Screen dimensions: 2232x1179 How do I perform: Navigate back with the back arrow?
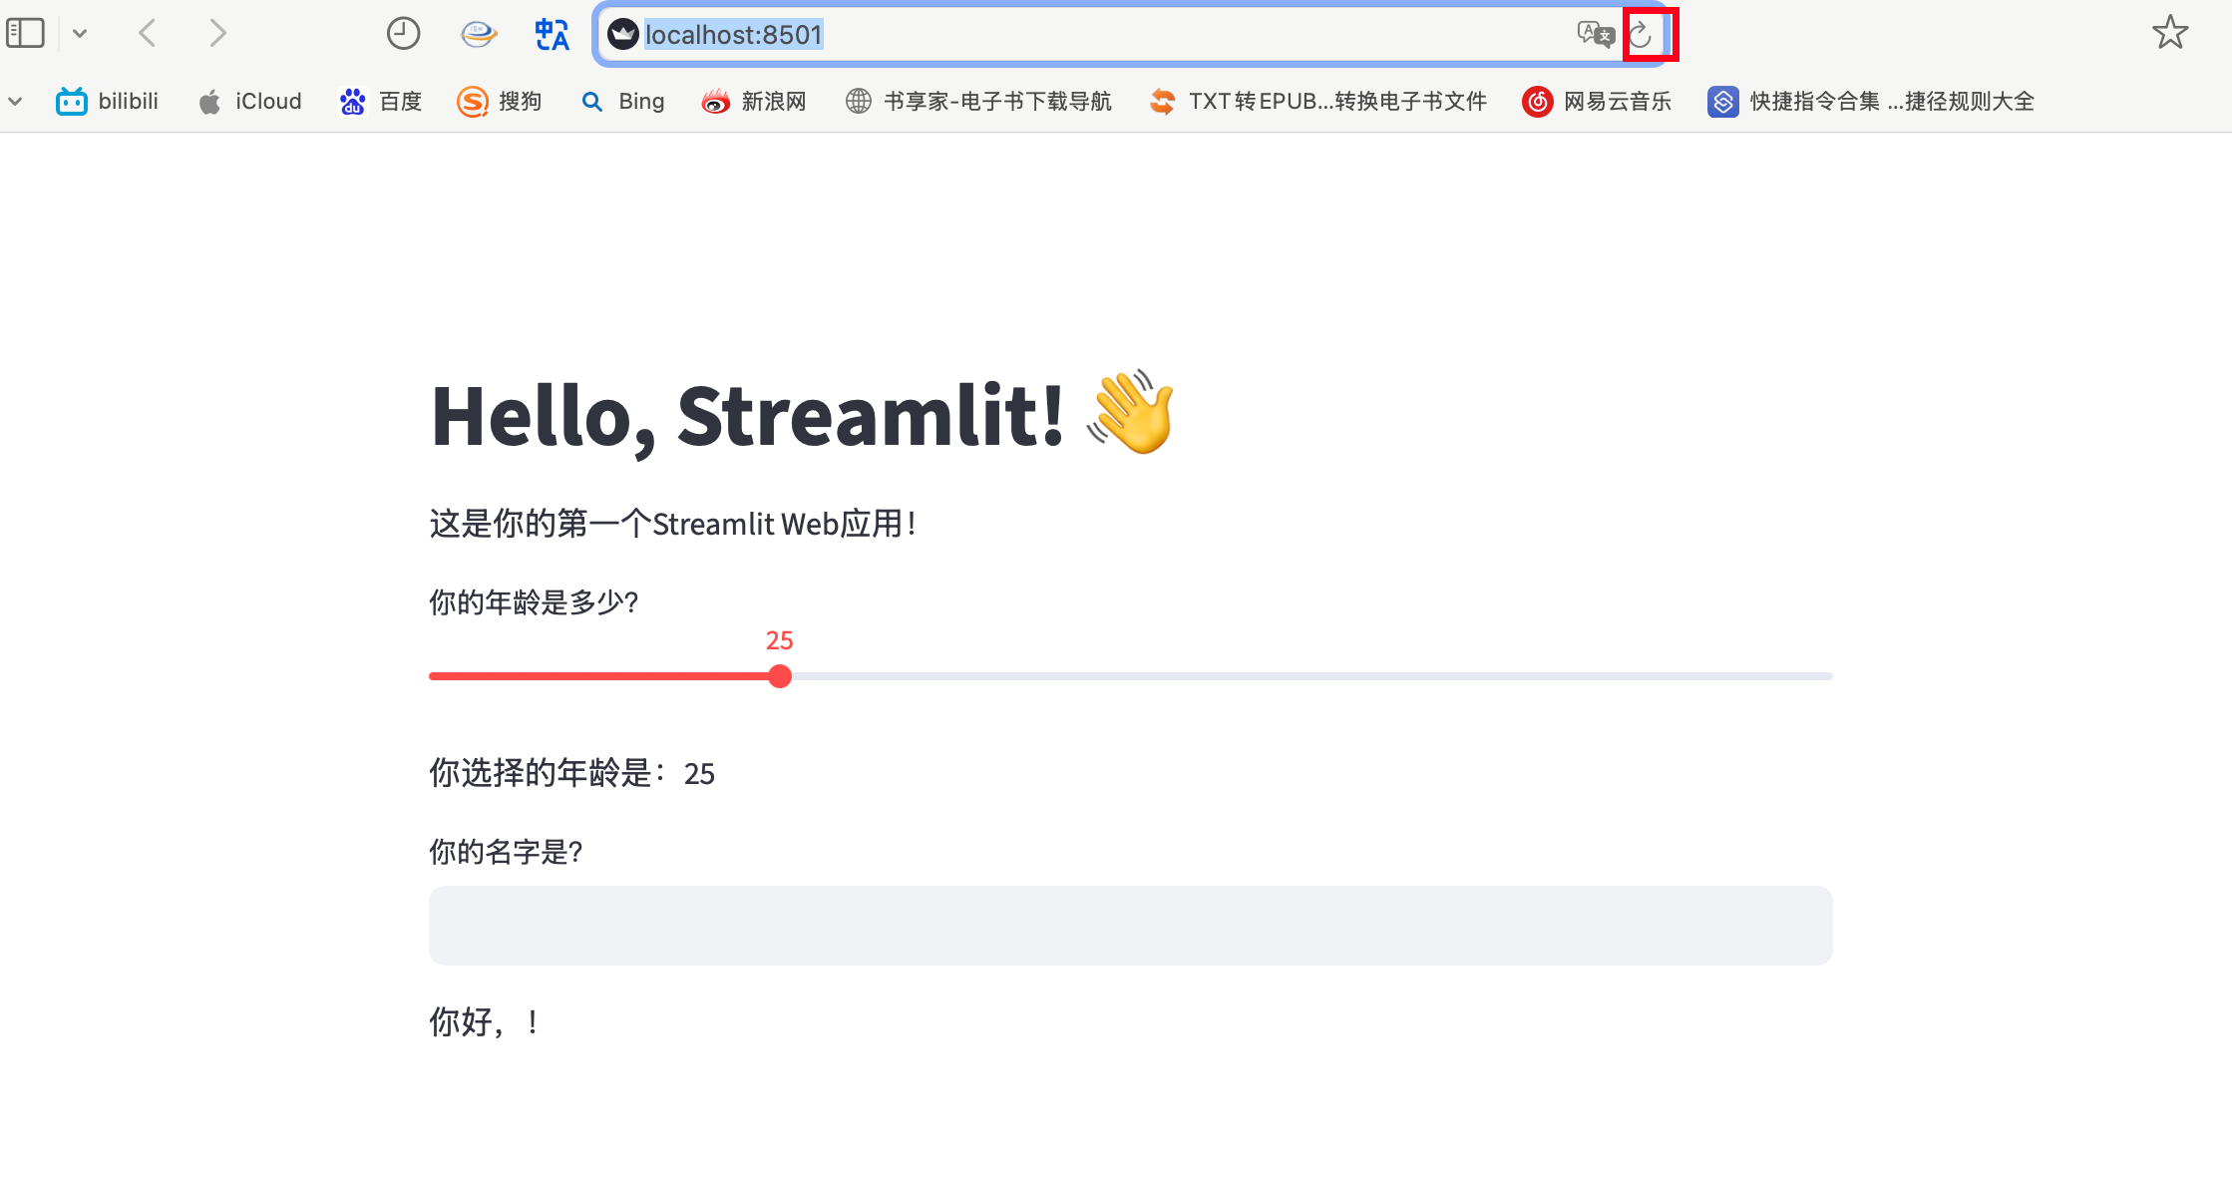pyautogui.click(x=148, y=33)
